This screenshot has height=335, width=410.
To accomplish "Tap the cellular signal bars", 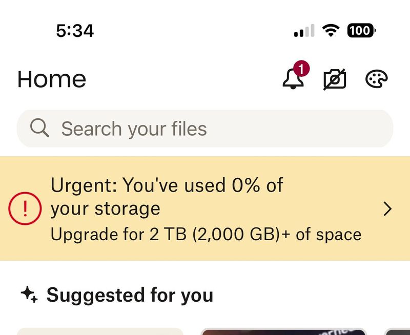I will pyautogui.click(x=304, y=32).
